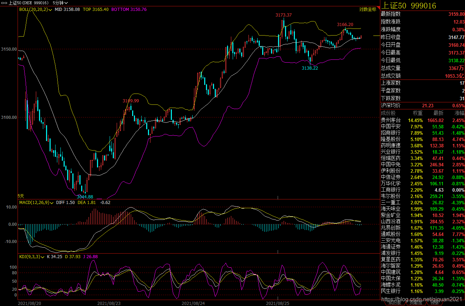Click the 总成交额 value 1053.3亿

tap(456, 76)
